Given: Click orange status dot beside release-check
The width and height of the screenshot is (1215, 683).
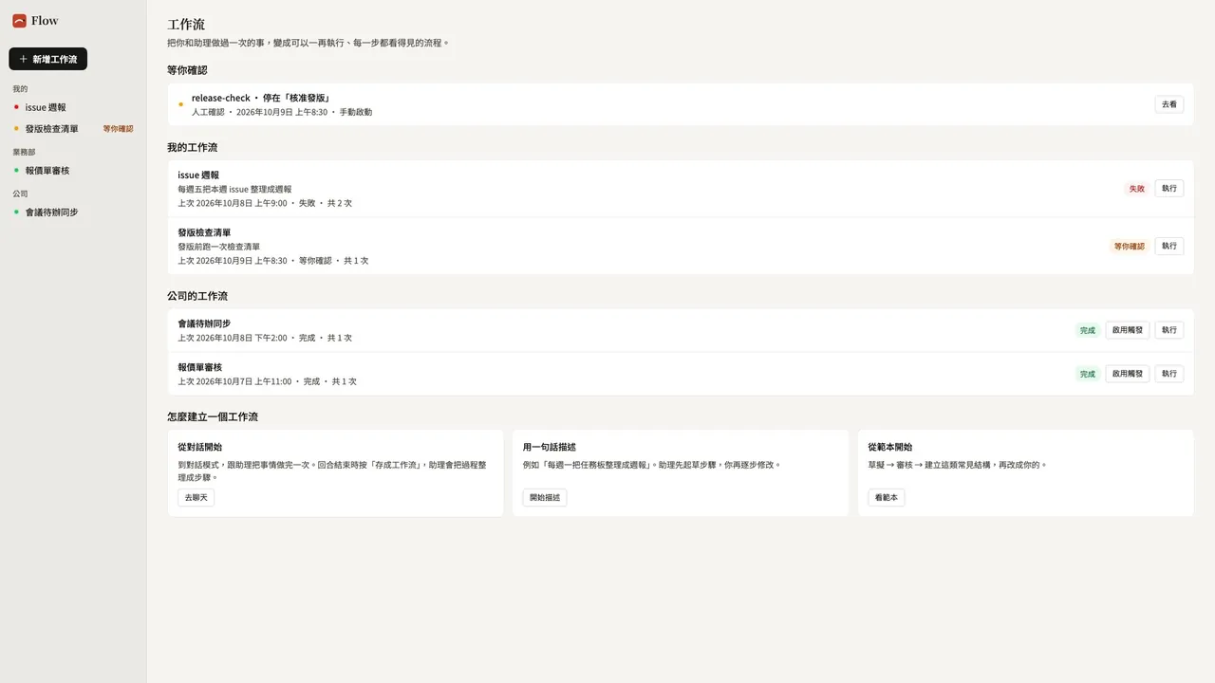Looking at the screenshot, I should [x=180, y=104].
